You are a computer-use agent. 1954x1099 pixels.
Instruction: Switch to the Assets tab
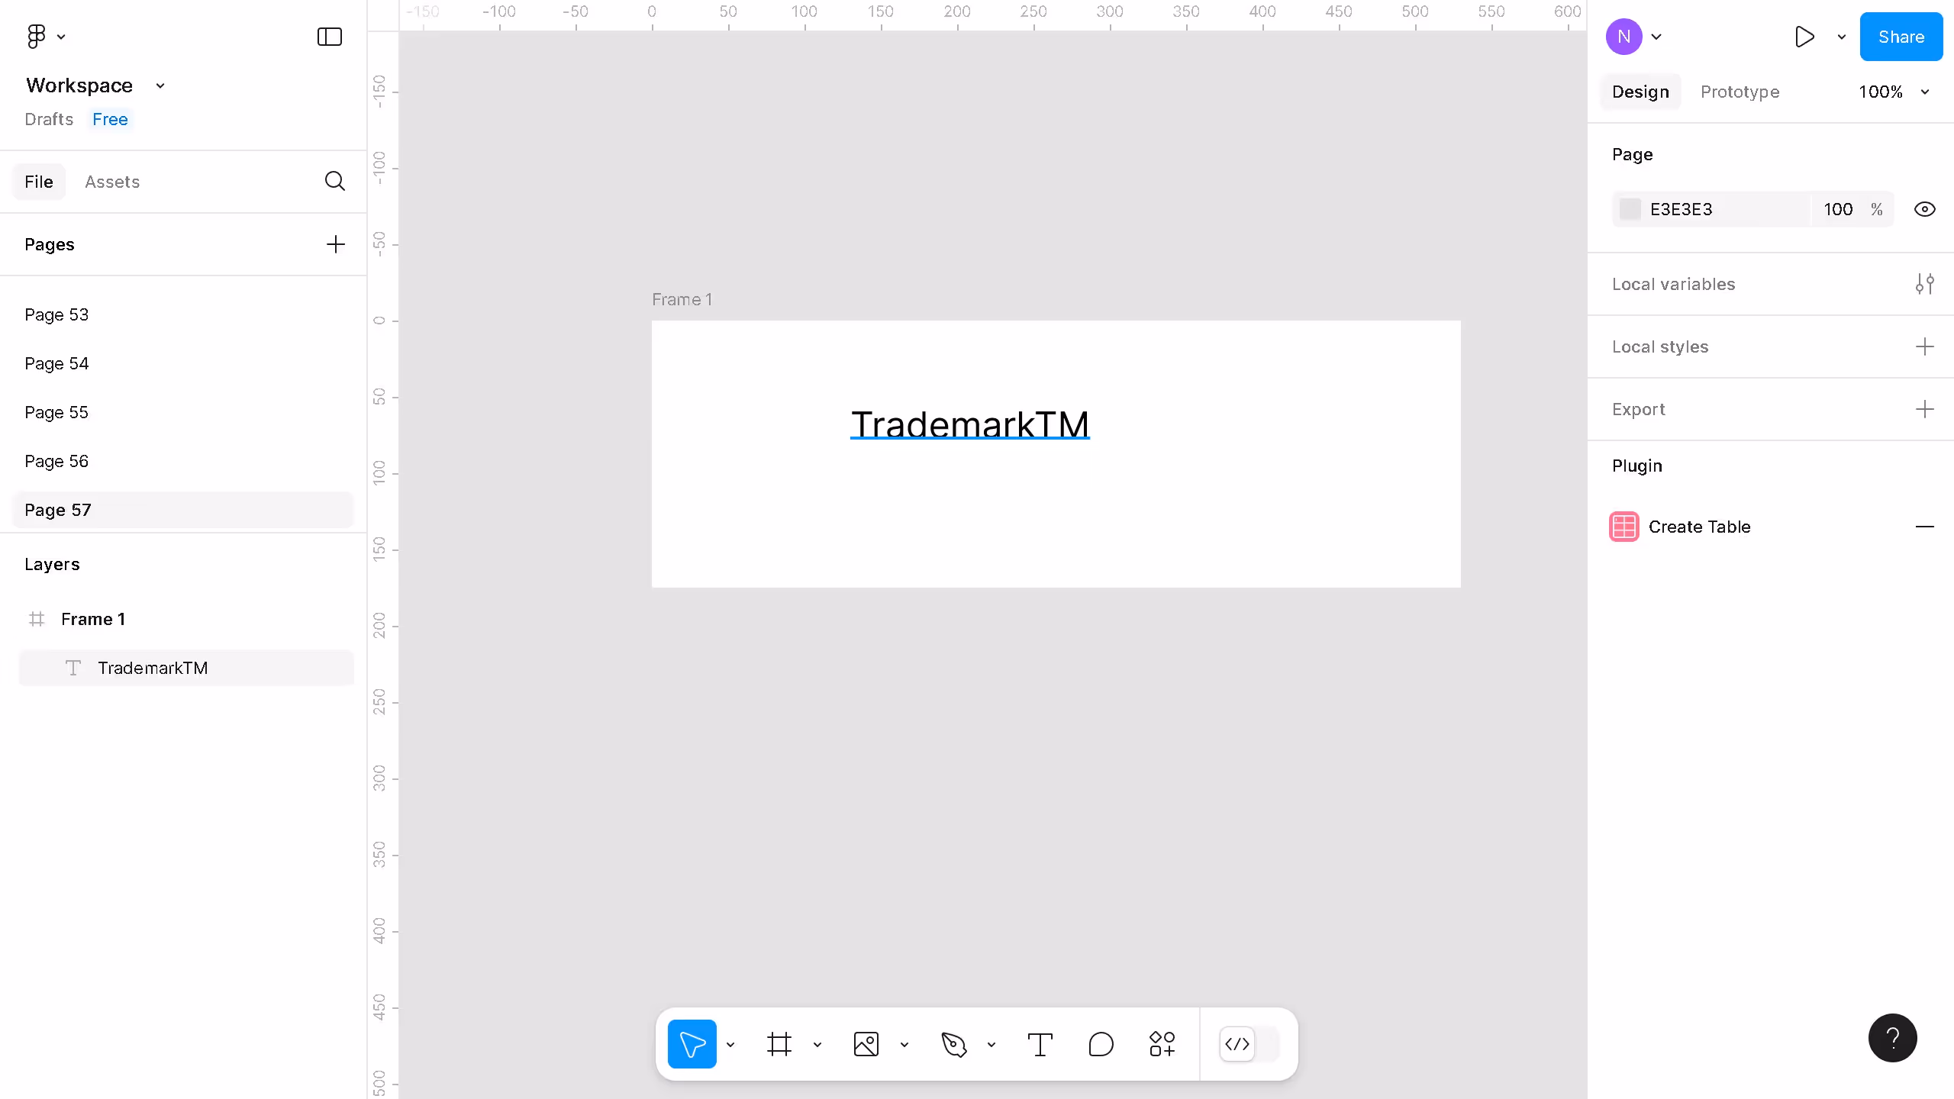(x=112, y=182)
